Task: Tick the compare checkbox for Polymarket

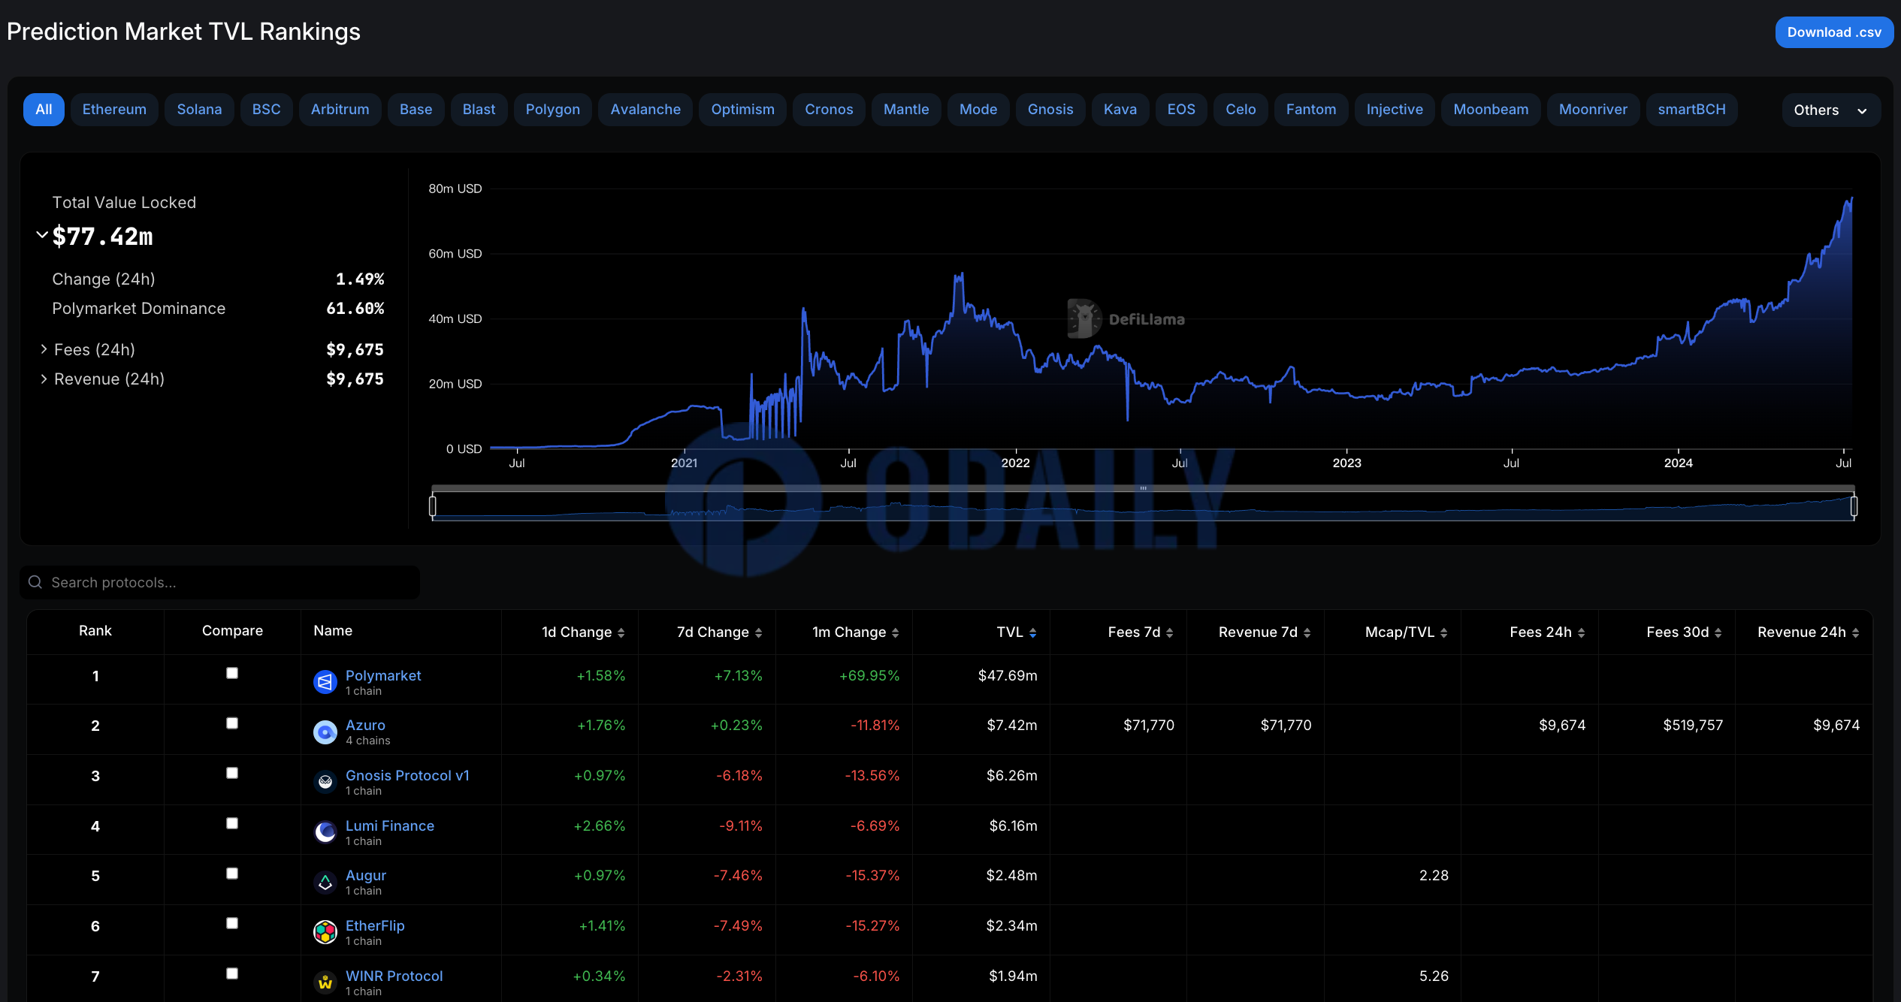Action: pos(232,673)
